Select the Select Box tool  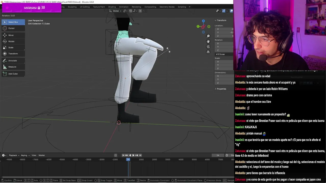[x=13, y=22]
